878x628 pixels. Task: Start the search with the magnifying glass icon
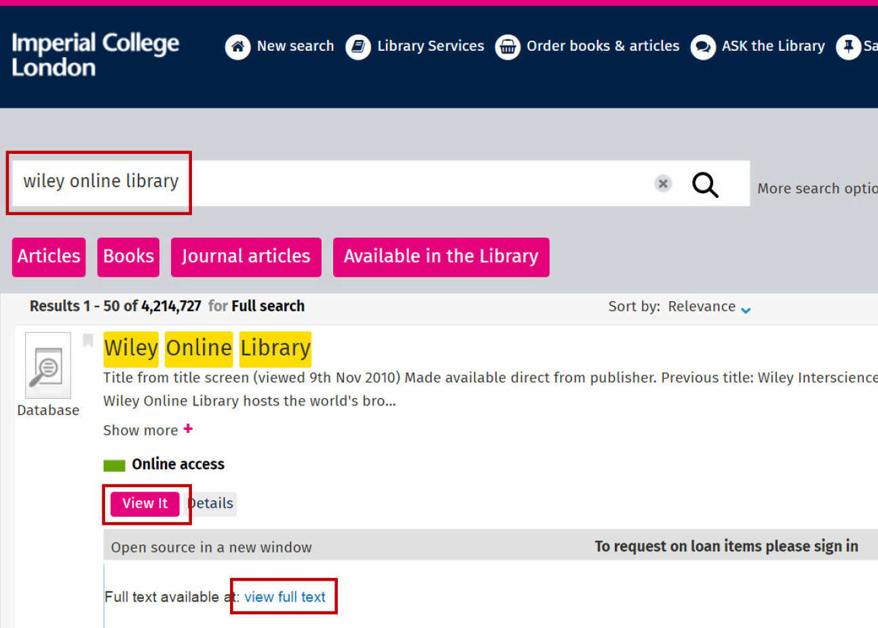click(x=705, y=184)
